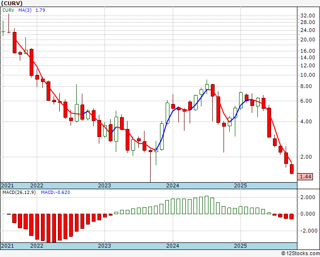Click the 32.00 price axis label
The width and height of the screenshot is (320, 257).
tap(308, 16)
